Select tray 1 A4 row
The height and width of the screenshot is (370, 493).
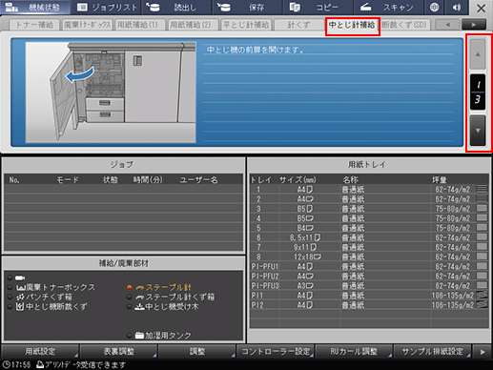click(x=369, y=190)
